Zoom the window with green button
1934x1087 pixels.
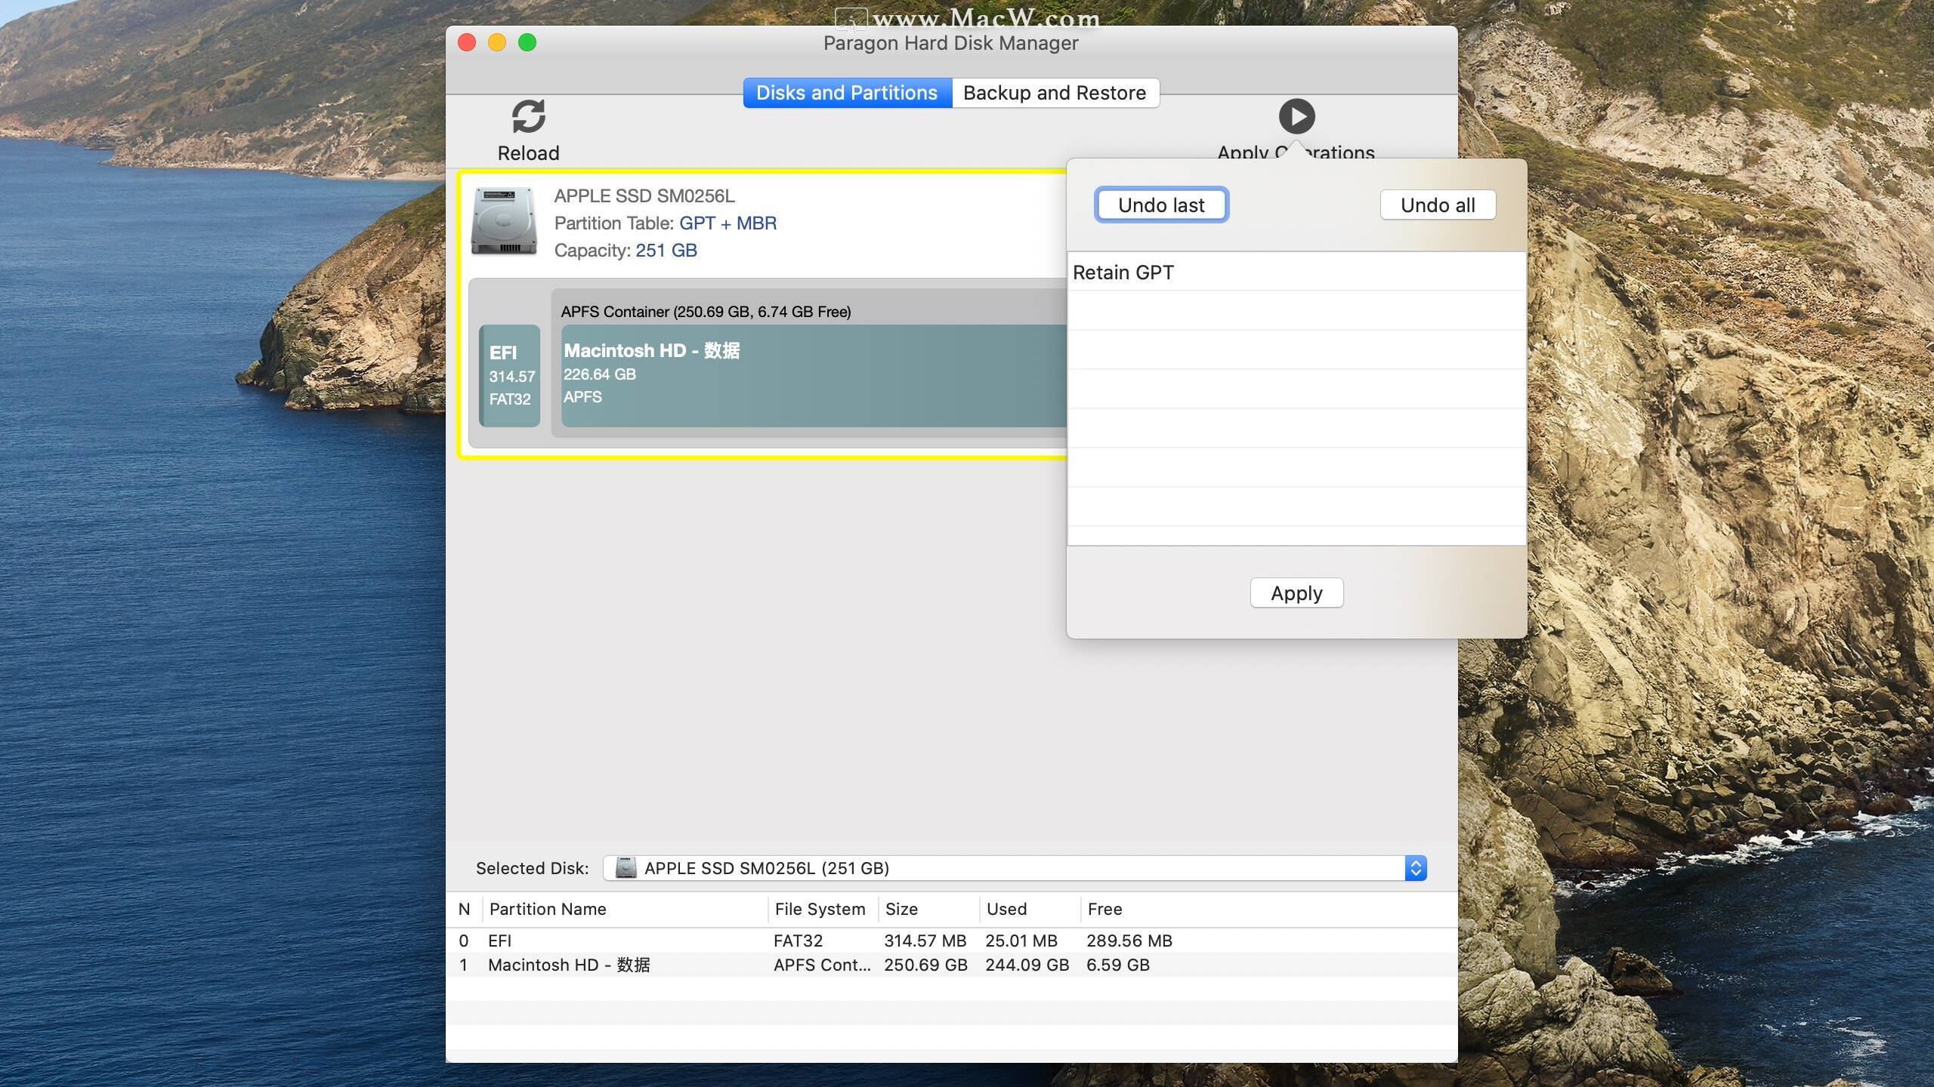[x=527, y=43]
